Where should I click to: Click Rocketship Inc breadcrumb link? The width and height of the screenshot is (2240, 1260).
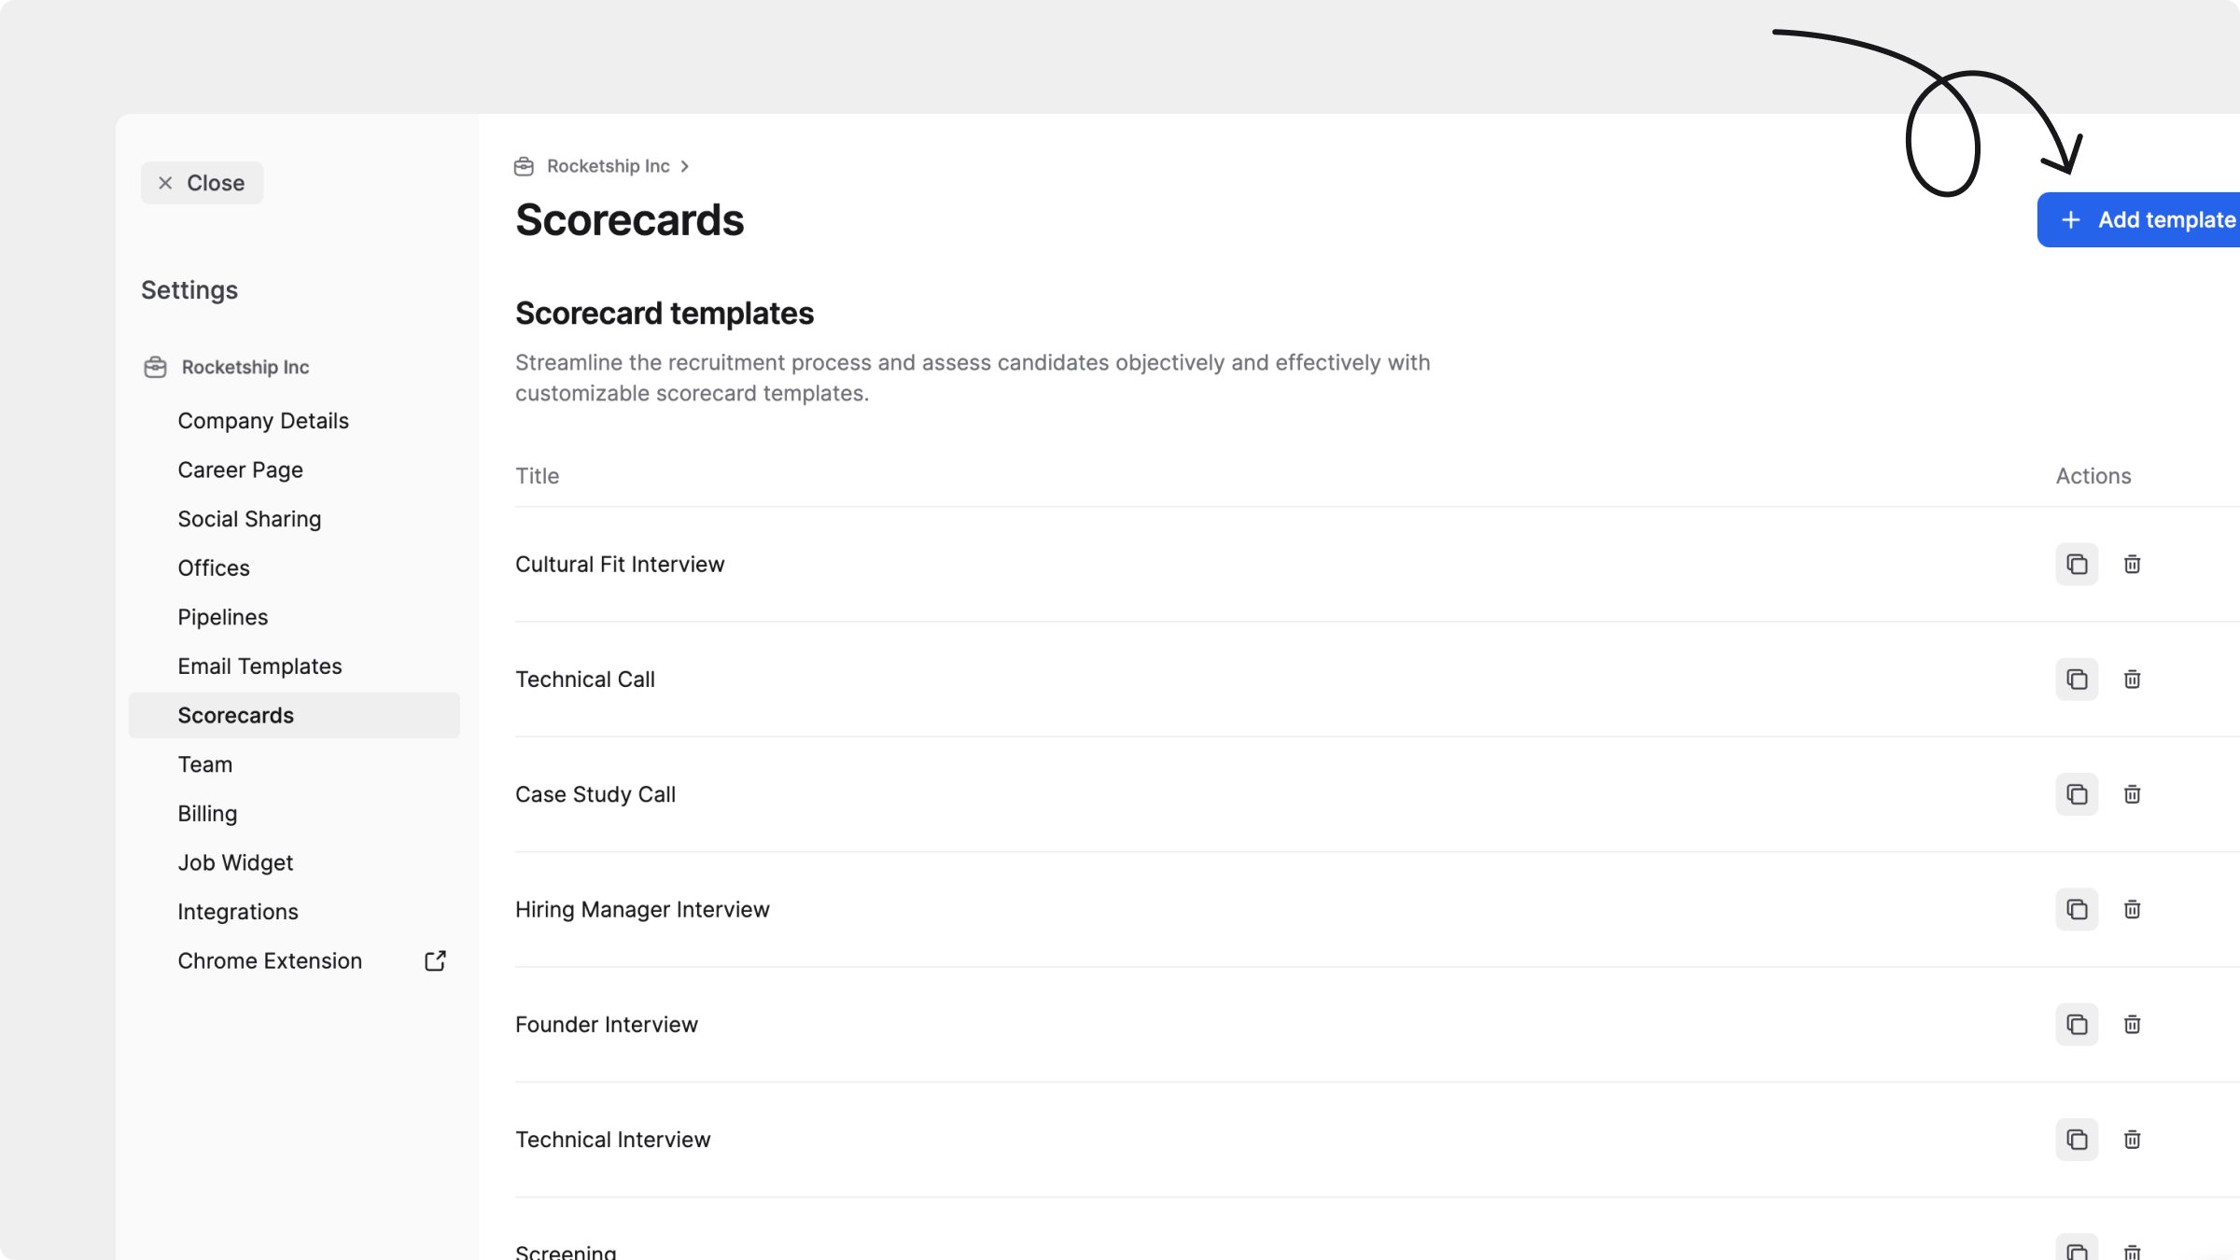click(608, 166)
